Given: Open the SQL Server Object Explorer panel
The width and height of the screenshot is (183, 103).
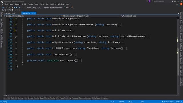Looking at the screenshot, I should coord(2,39).
